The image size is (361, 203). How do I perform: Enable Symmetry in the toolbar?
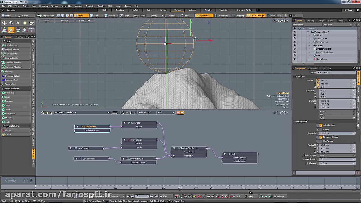[x=222, y=16]
